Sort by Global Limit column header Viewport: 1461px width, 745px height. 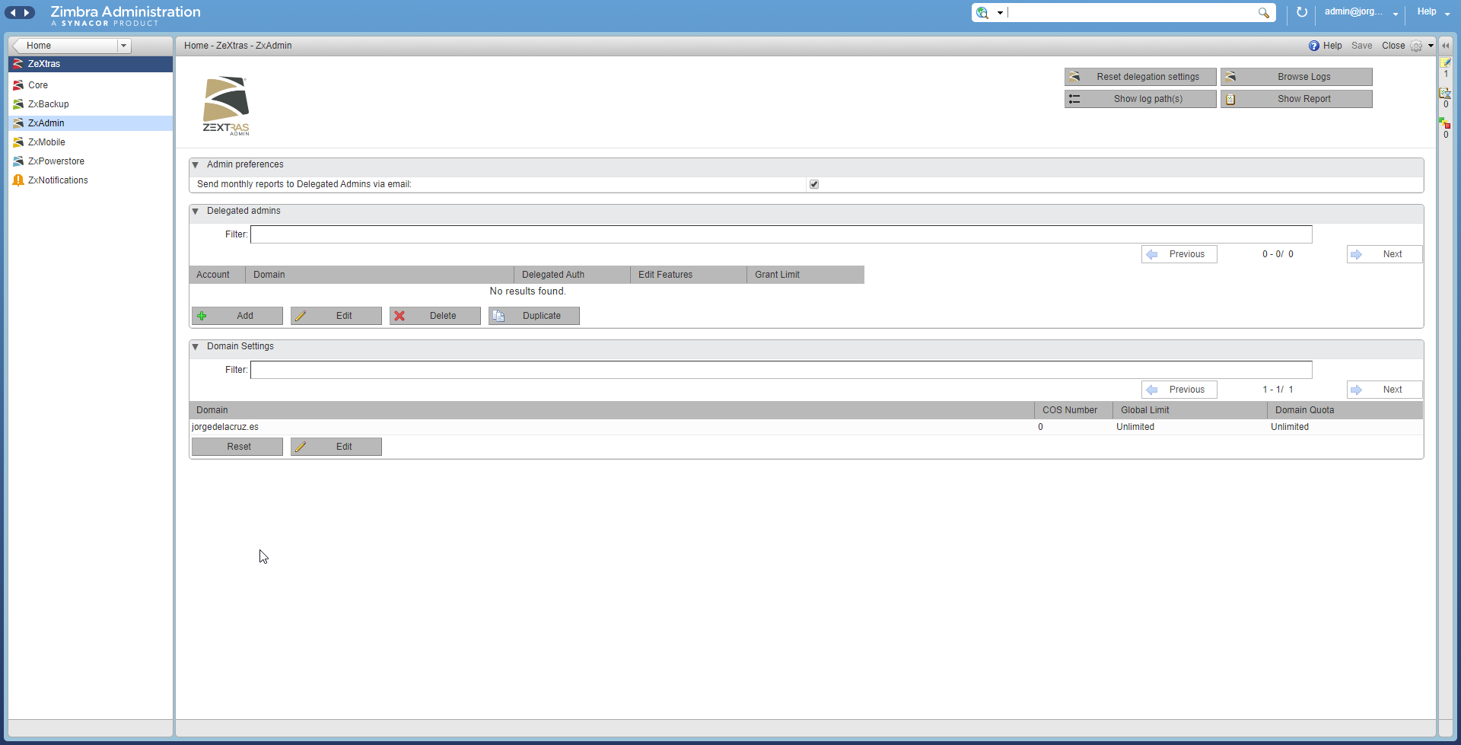(1191, 410)
